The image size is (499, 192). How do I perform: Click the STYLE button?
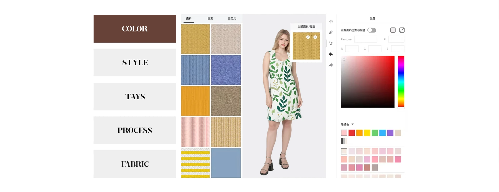135,63
